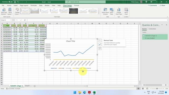Open Close / Last column filter dropdown
Screen dimensions: 169x95
(x=37, y=26)
